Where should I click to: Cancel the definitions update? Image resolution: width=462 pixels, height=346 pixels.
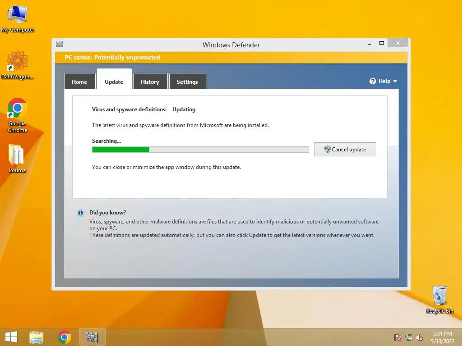tap(345, 150)
